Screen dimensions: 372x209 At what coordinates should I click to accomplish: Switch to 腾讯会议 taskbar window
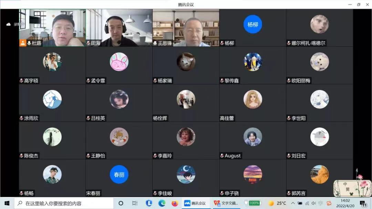point(195,203)
